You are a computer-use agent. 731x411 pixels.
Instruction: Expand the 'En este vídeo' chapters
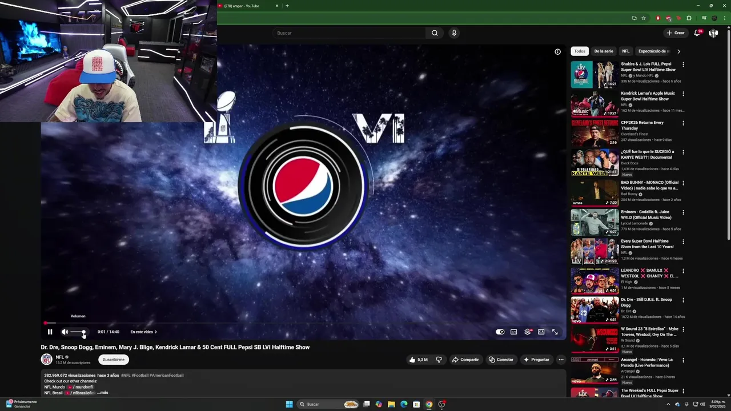pyautogui.click(x=143, y=332)
